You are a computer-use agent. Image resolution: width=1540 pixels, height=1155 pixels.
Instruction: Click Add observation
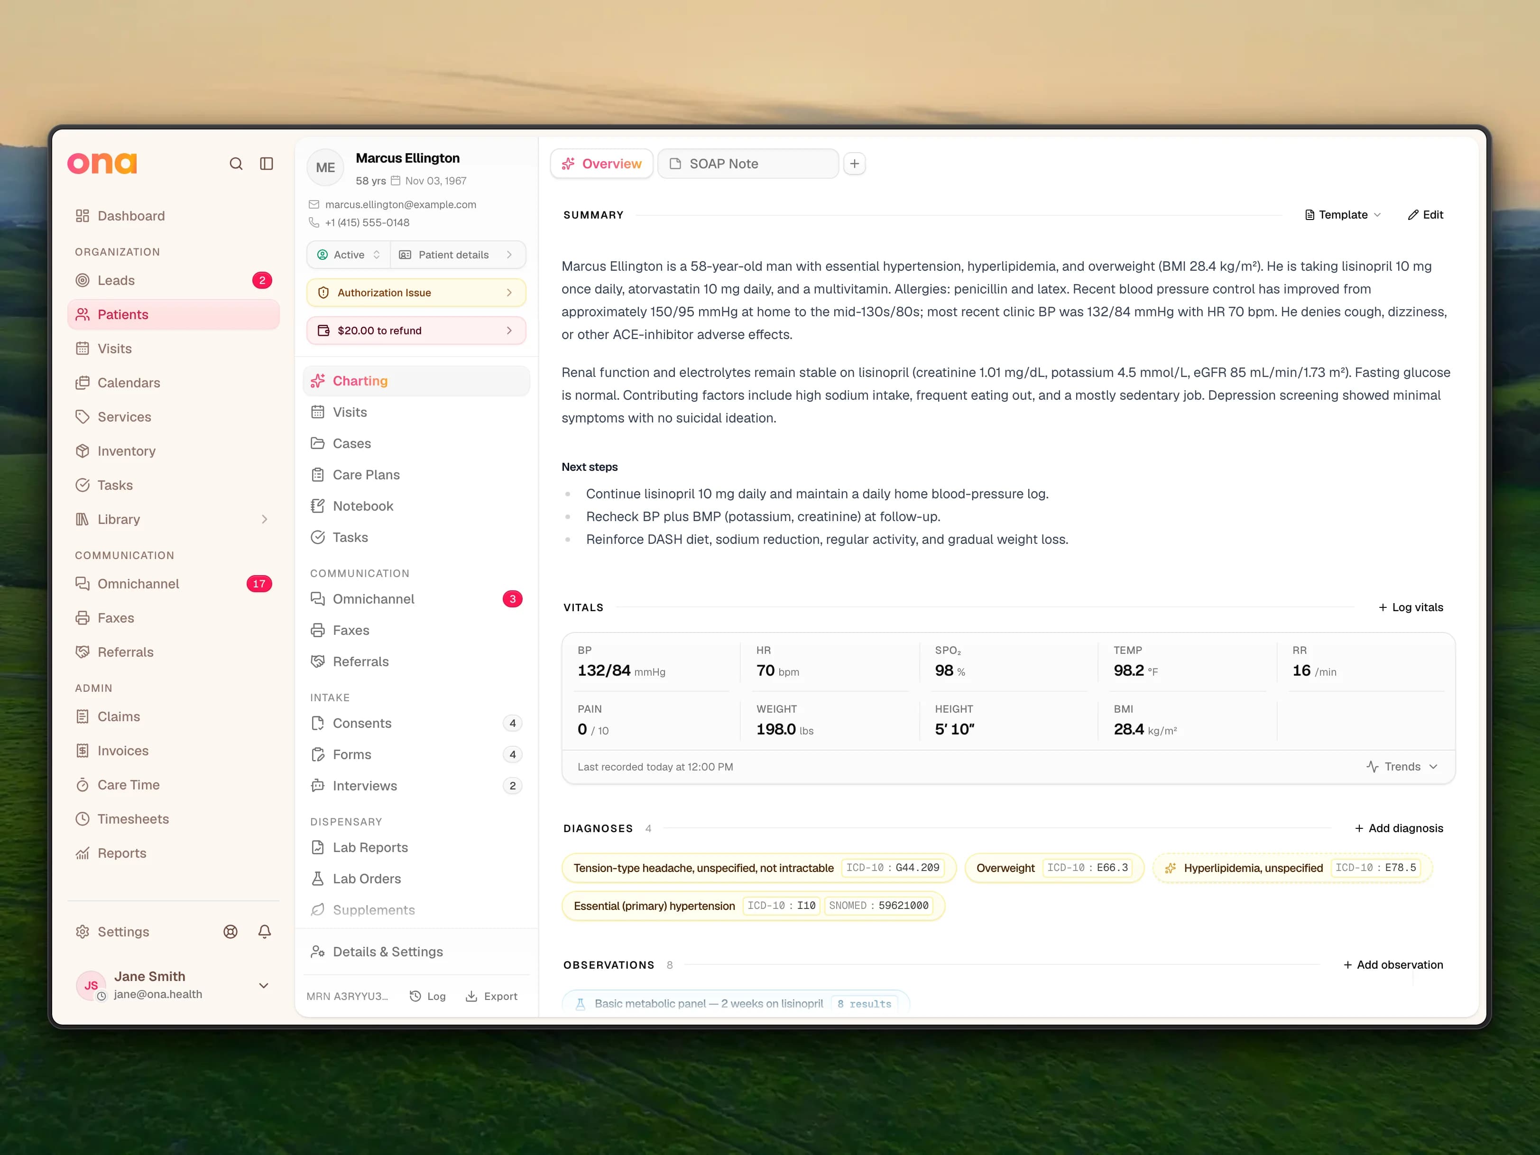(1393, 965)
